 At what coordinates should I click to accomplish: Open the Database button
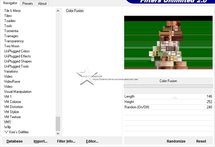click(15, 141)
